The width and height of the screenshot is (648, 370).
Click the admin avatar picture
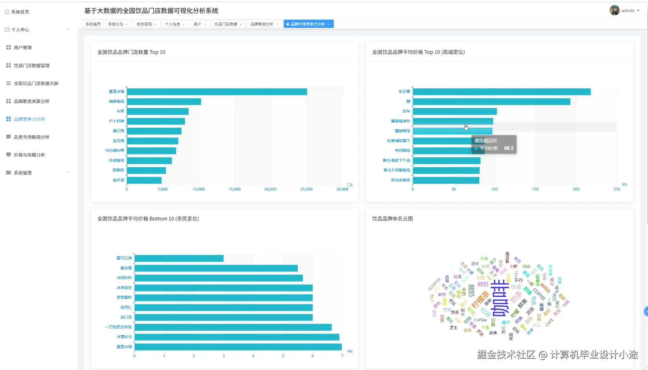pos(614,11)
